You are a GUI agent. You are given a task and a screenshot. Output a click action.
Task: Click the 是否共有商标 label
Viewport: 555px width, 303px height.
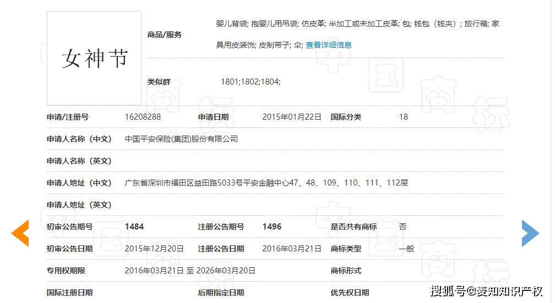click(353, 227)
